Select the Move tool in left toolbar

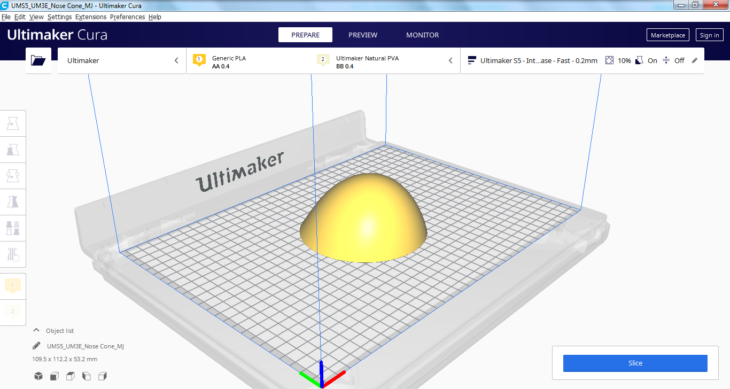click(x=13, y=124)
